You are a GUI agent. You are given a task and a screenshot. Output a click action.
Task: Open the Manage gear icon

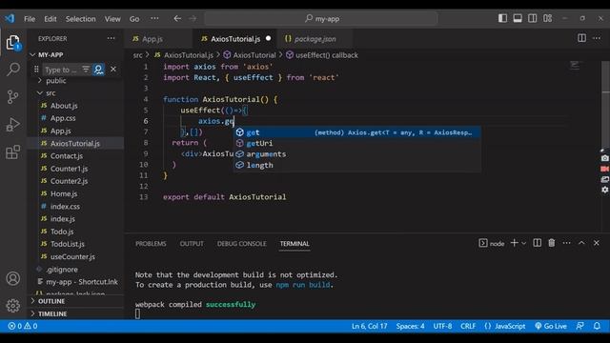click(12, 306)
